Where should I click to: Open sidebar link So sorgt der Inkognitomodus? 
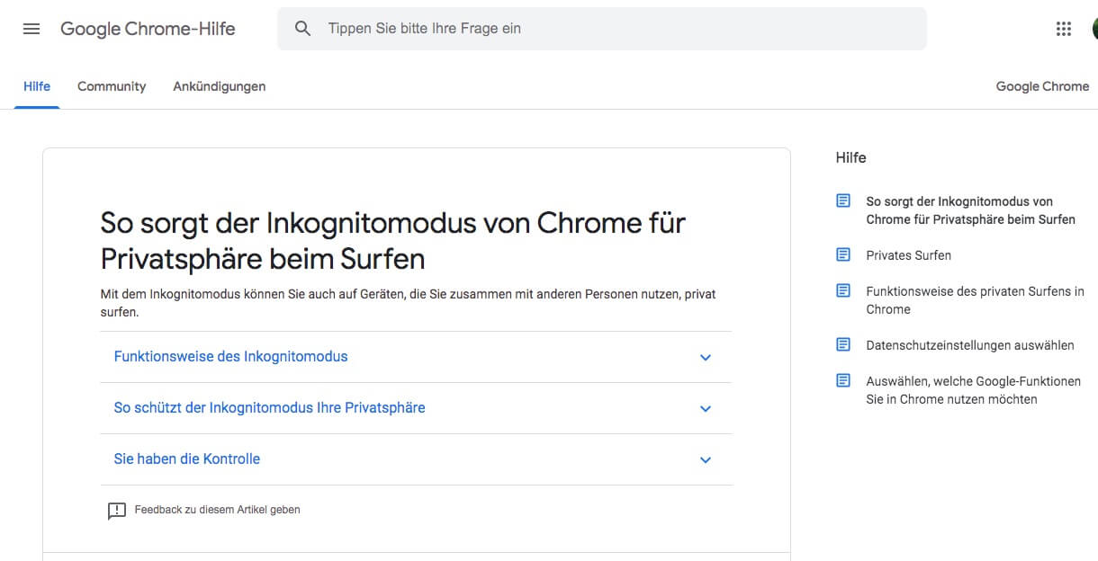pos(970,210)
